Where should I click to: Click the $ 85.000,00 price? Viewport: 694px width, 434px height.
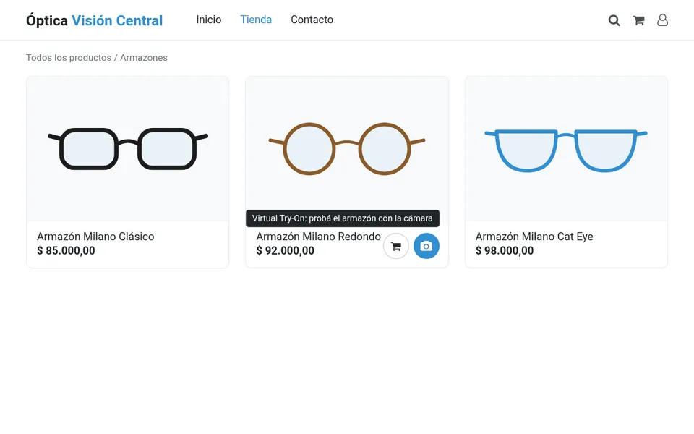(x=66, y=251)
